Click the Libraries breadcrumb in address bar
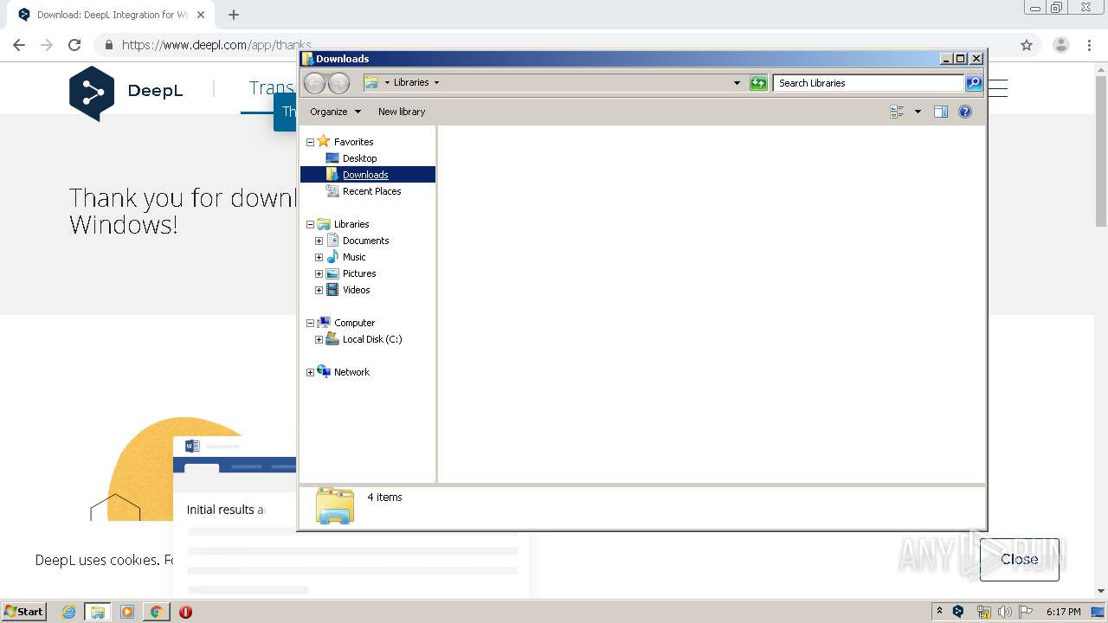This screenshot has width=1108, height=623. (x=411, y=82)
